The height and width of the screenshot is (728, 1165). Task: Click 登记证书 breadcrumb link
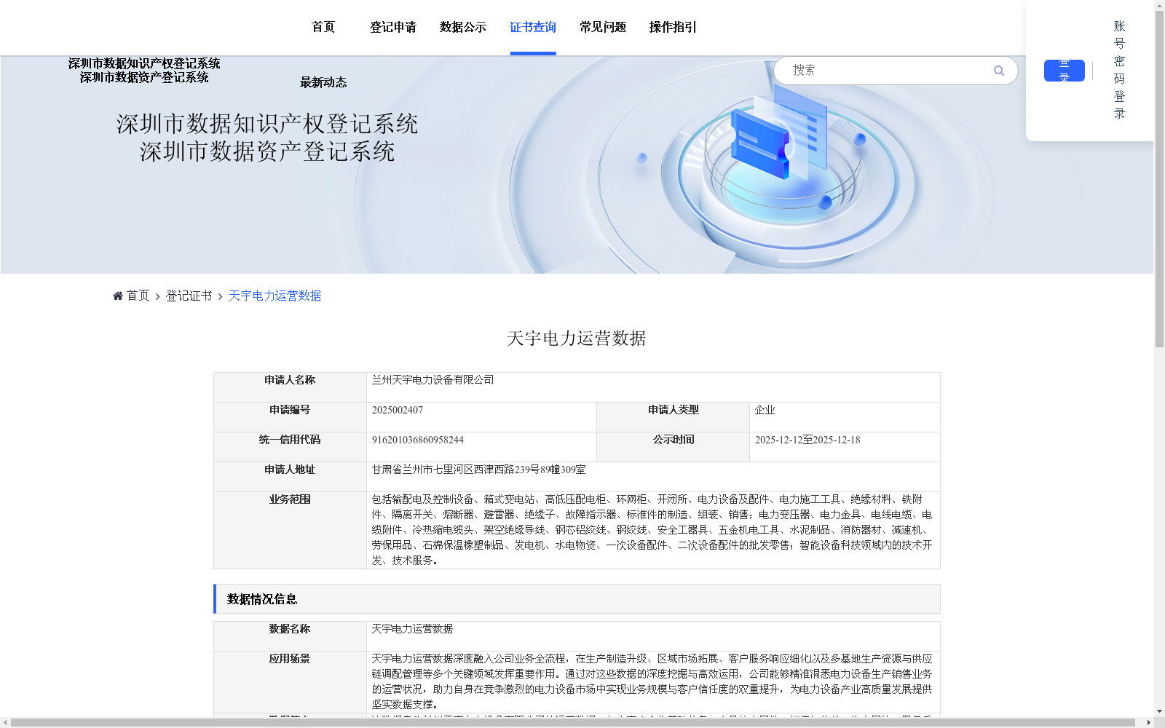189,296
